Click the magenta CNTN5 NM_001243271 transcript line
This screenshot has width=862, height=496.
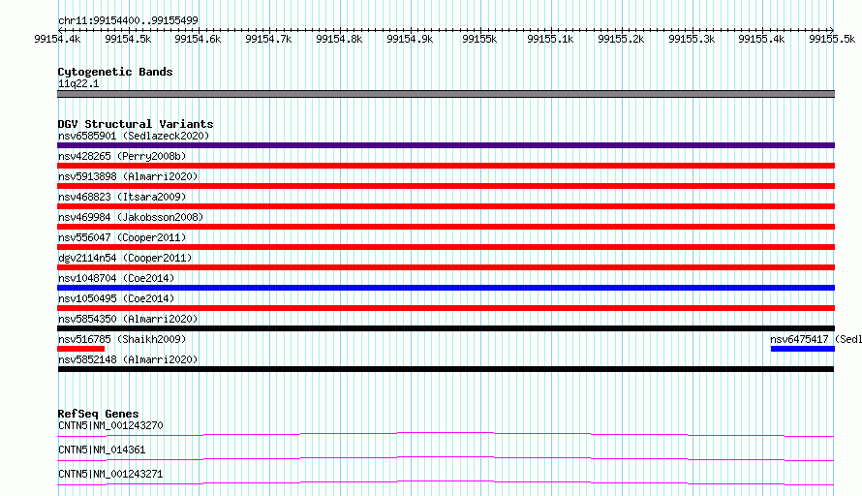[x=446, y=482]
